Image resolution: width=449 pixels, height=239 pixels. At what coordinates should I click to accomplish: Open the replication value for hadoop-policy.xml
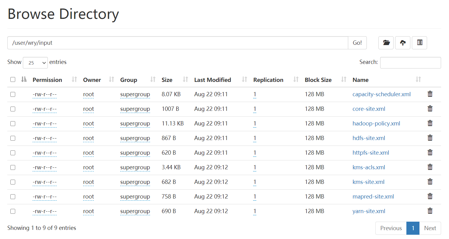(255, 124)
